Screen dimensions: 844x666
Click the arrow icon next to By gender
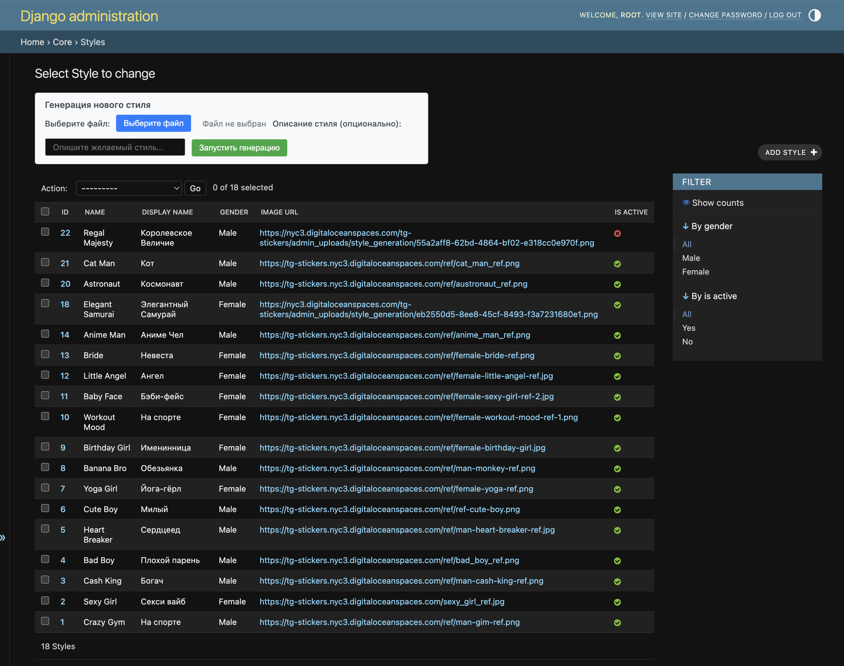pos(685,226)
